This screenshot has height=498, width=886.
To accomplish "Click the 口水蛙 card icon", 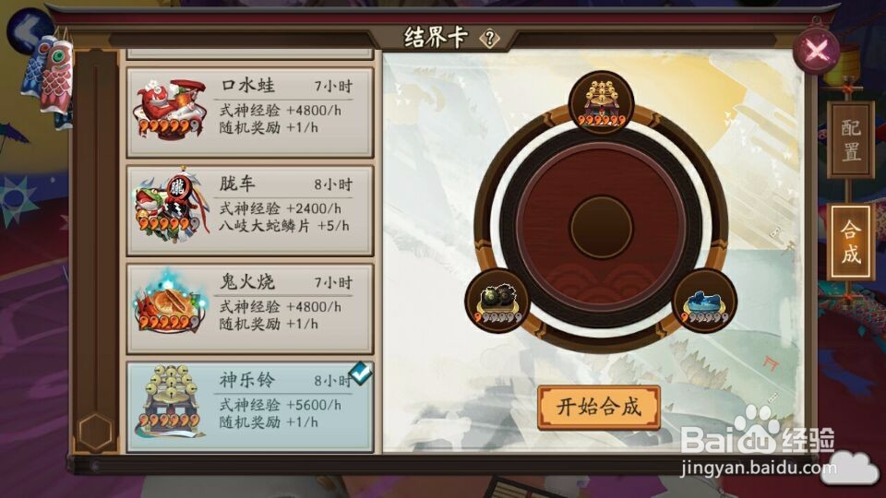I will 170,110.
